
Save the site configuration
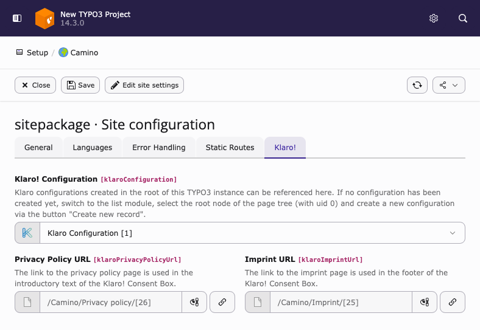click(x=80, y=85)
